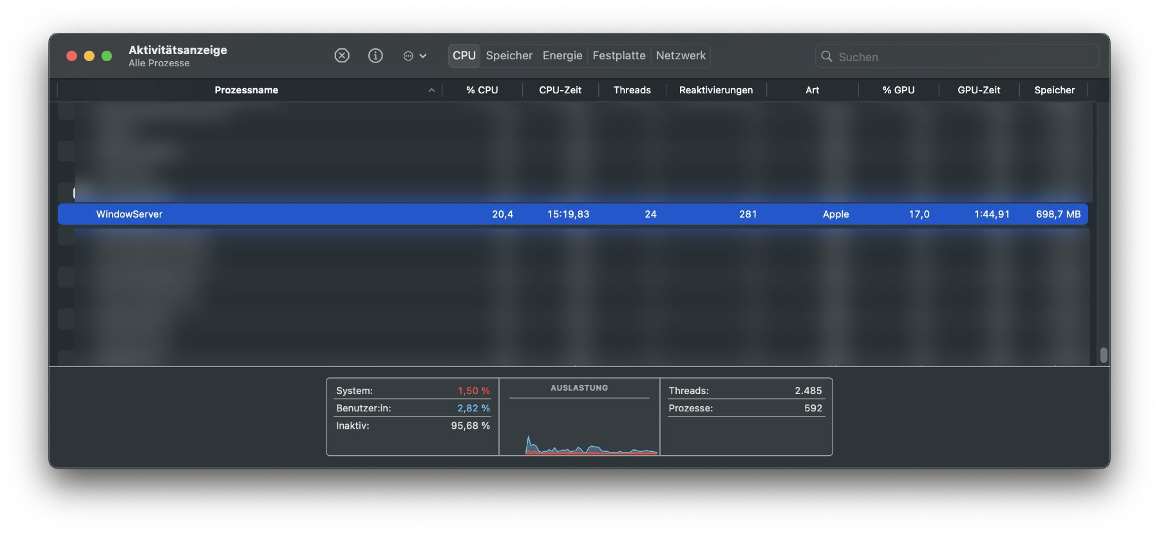The image size is (1159, 533).
Task: Click the magnifying glass search icon
Action: (x=827, y=57)
